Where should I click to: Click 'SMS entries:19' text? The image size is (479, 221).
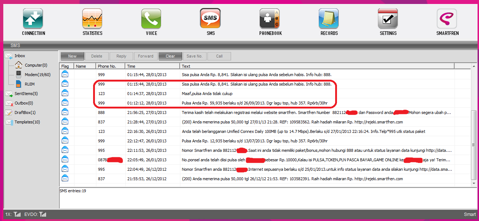(x=73, y=191)
